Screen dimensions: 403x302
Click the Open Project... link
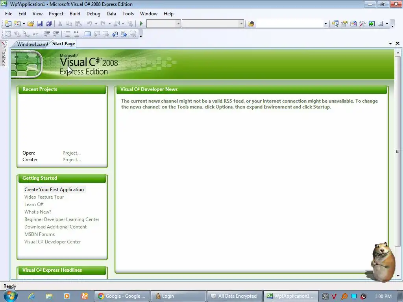pos(72,153)
